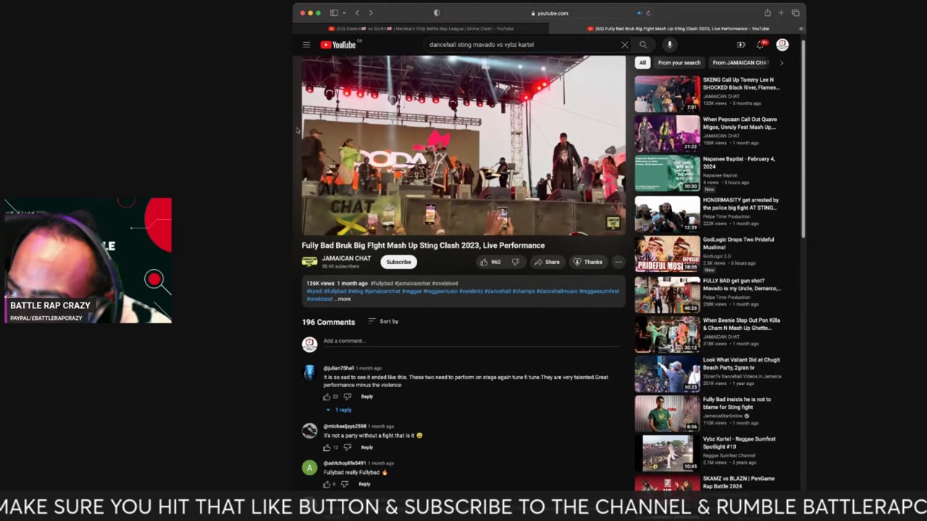
Task: Click the Share button under the video
Action: click(547, 262)
